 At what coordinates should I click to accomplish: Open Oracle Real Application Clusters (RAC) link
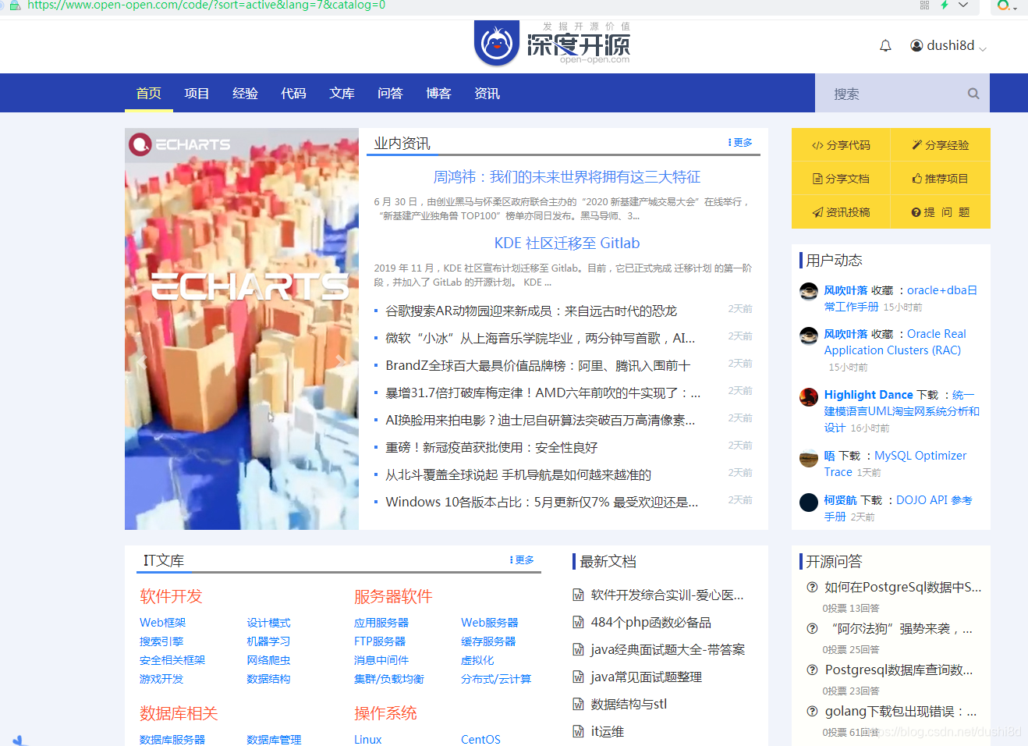point(895,342)
